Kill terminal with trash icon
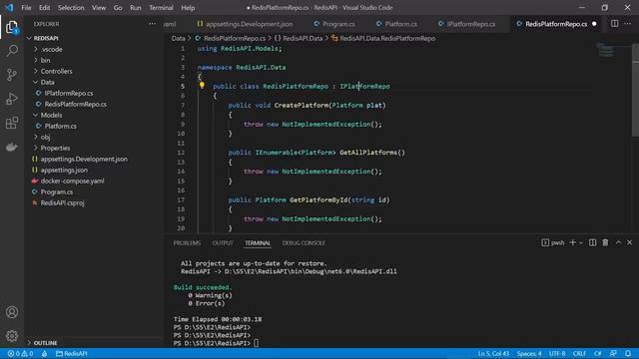The height and width of the screenshot is (359, 639). pyautogui.click(x=605, y=242)
